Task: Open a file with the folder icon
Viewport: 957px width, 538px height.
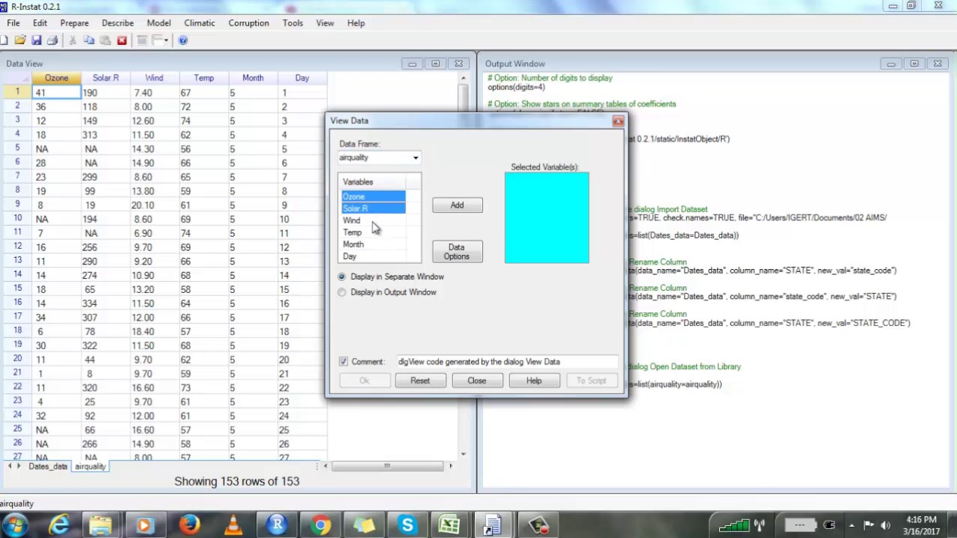Action: pyautogui.click(x=20, y=40)
